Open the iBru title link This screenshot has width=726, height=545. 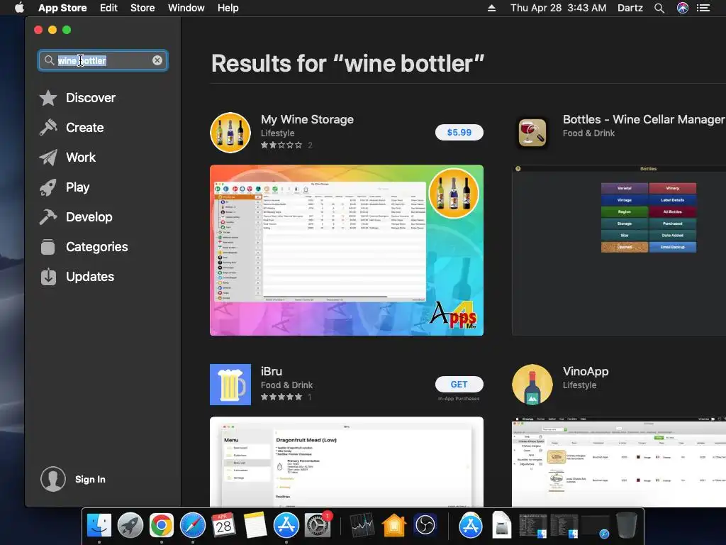coord(272,372)
